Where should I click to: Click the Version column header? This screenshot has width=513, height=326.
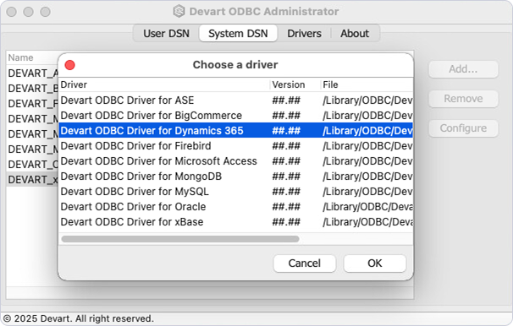click(295, 84)
